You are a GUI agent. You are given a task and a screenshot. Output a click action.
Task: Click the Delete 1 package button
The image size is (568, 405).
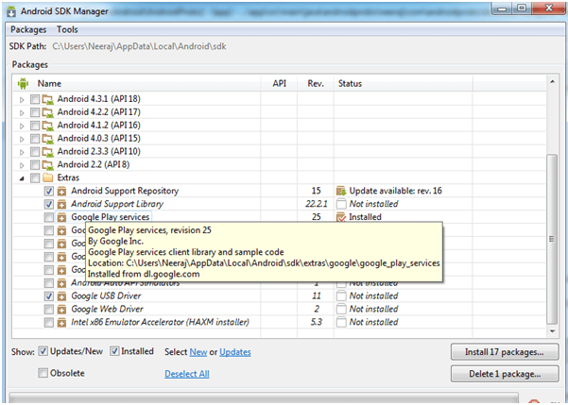coord(505,374)
